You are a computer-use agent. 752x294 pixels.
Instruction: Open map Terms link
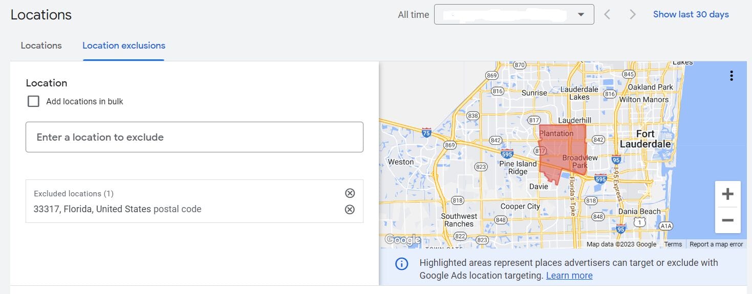673,244
